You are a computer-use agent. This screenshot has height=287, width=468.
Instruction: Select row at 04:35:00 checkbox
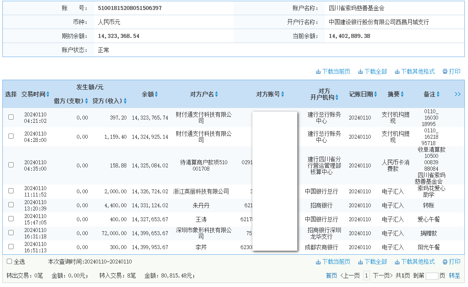[x=11, y=165]
